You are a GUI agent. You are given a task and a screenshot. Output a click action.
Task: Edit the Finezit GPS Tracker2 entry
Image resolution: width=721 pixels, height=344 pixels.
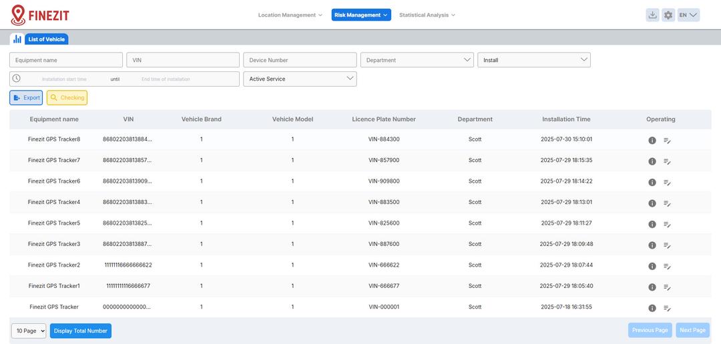coord(667,266)
